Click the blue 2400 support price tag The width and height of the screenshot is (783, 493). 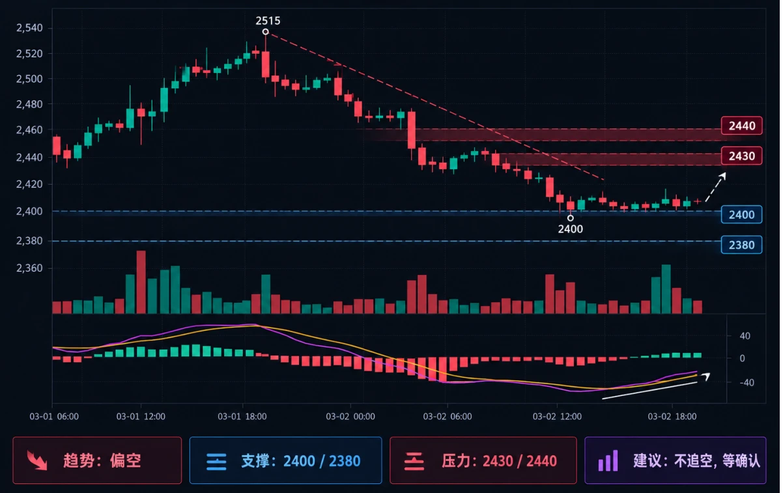(x=741, y=215)
